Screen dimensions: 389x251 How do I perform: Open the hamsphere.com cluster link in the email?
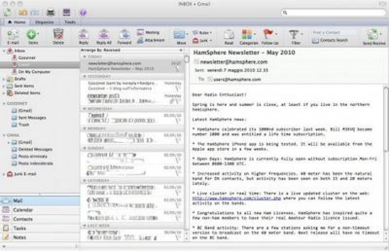(x=236, y=198)
